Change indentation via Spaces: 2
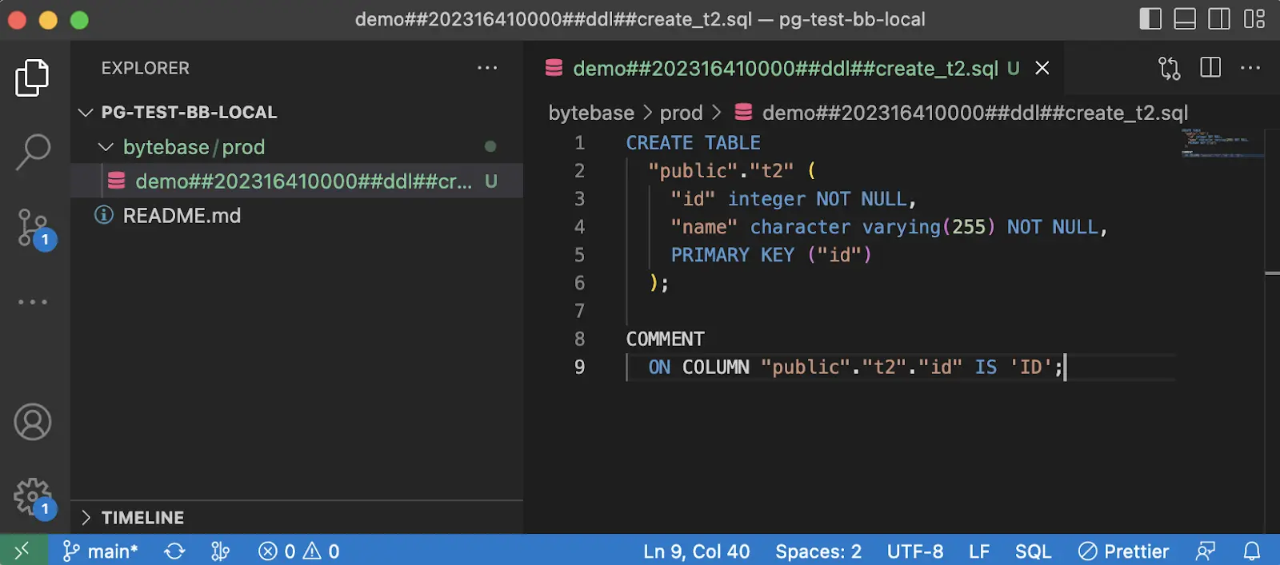 point(818,551)
